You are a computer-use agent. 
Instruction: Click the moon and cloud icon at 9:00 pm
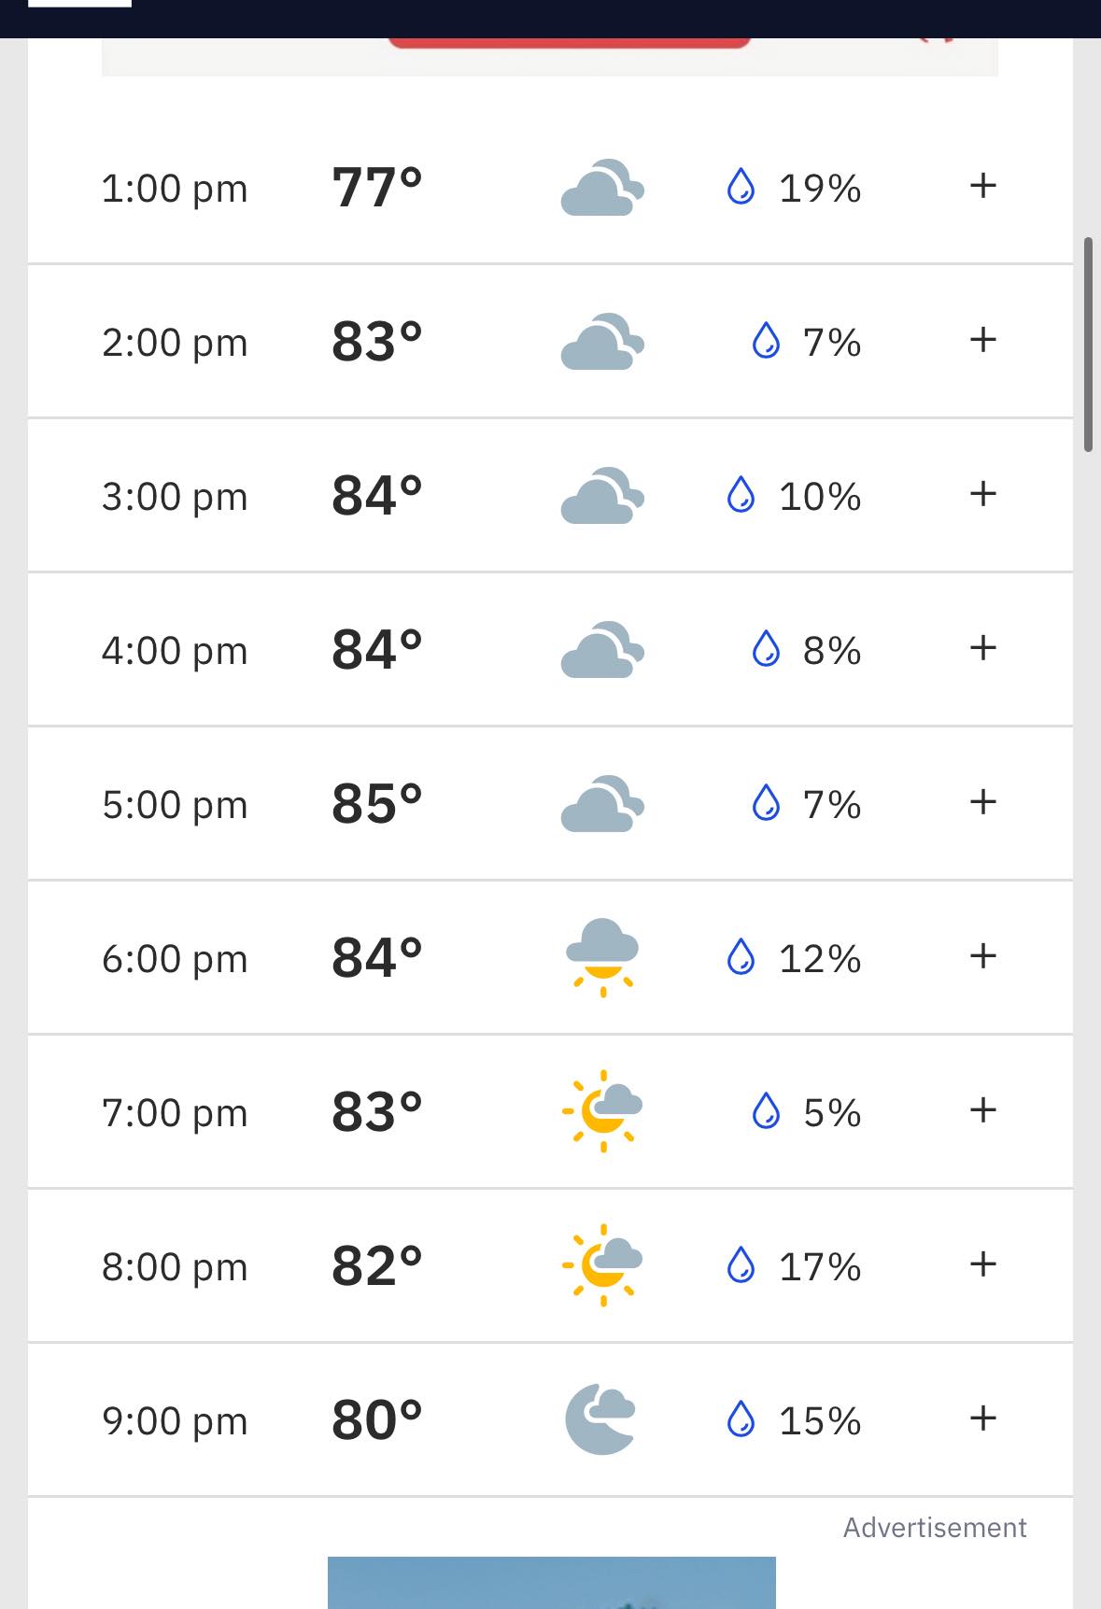(600, 1419)
